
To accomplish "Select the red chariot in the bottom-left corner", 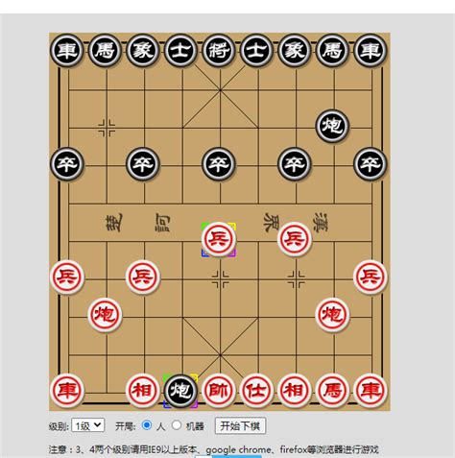I will pyautogui.click(x=67, y=391).
